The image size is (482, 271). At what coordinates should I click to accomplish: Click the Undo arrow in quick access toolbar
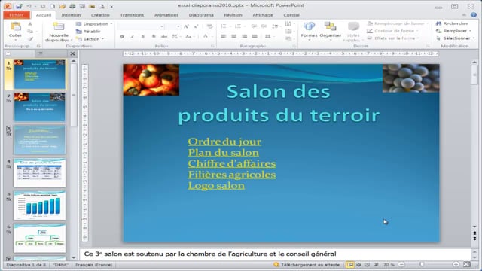(x=29, y=6)
